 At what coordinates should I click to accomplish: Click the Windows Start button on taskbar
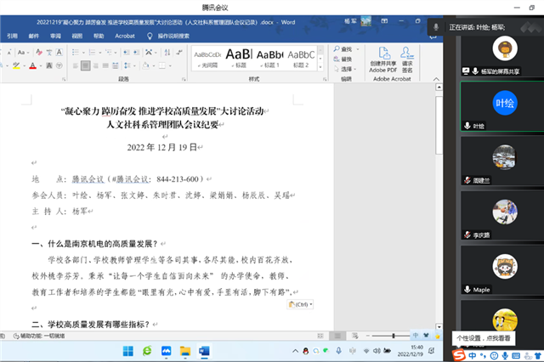coord(126,350)
